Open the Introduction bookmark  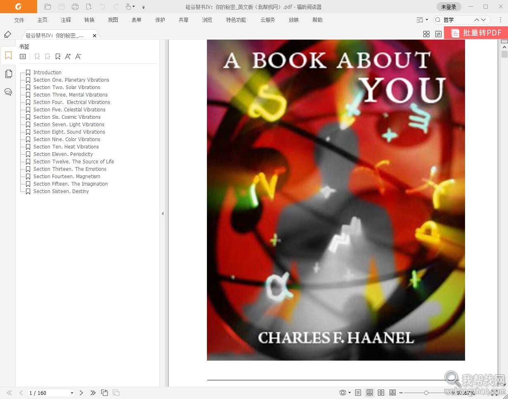[x=47, y=72]
